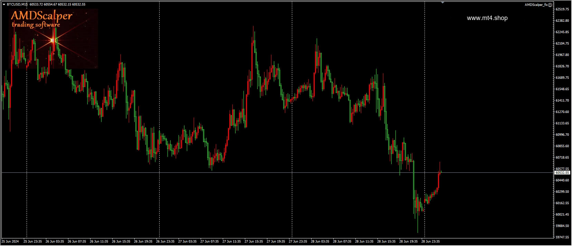Click time axis label 25 Jun 2024
This screenshot has height=246, width=572.
point(10,242)
